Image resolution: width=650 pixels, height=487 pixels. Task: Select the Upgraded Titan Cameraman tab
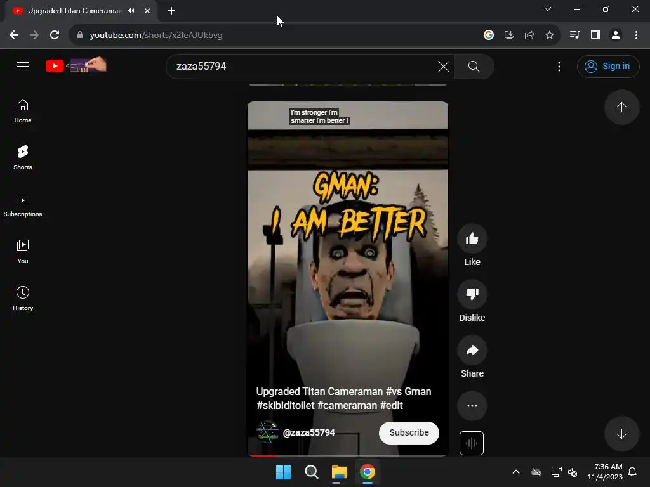pos(75,11)
